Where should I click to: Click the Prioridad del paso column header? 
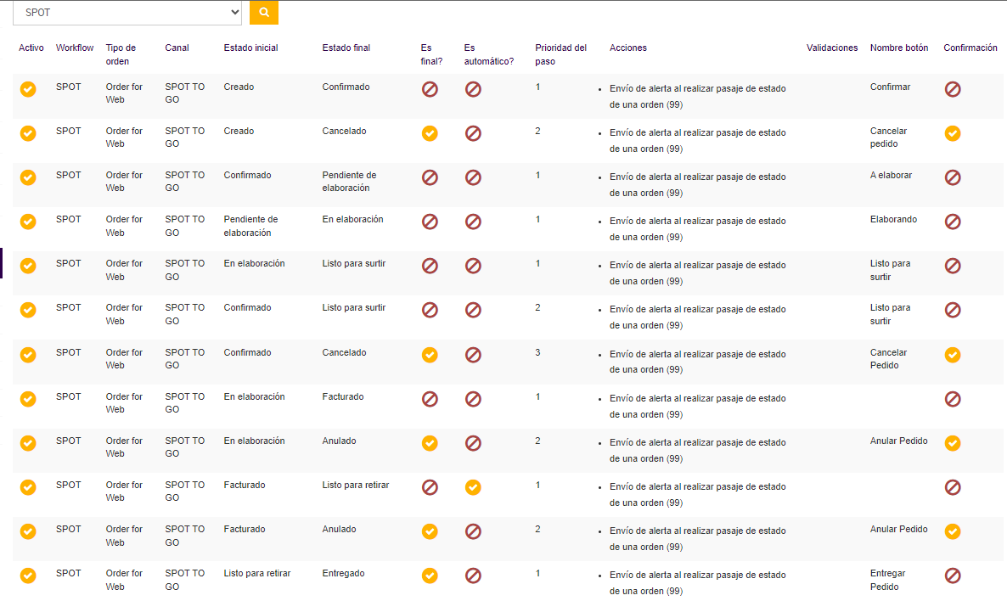point(560,54)
